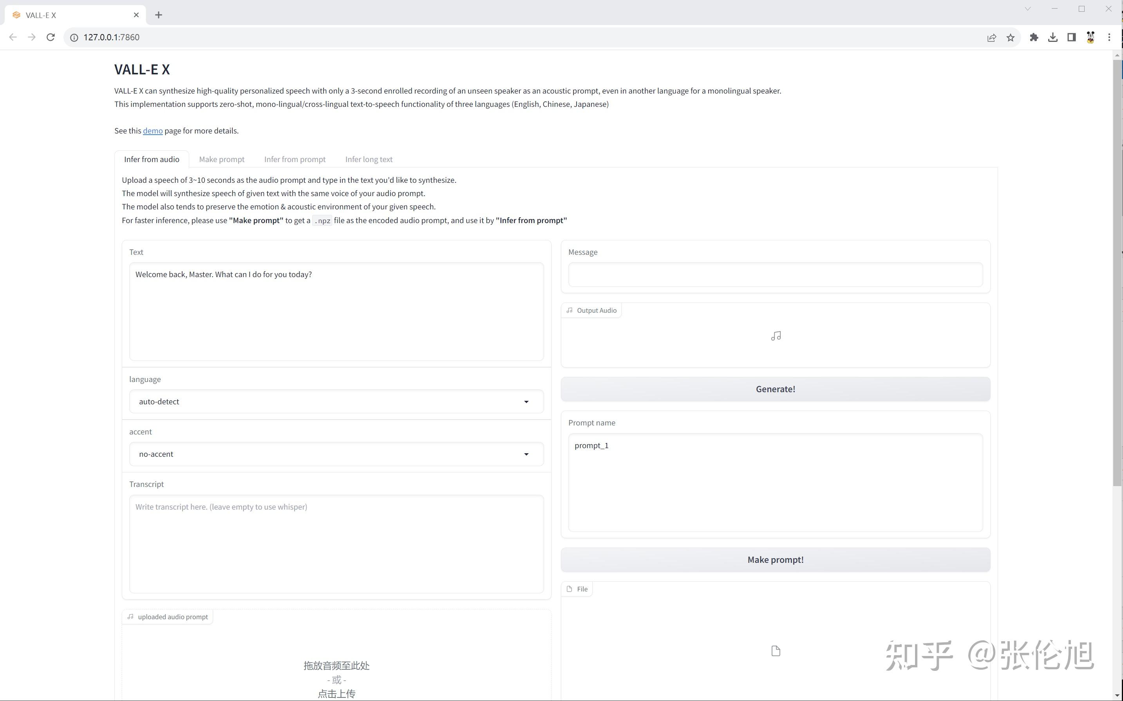Click the bookmark star icon

coord(1010,38)
